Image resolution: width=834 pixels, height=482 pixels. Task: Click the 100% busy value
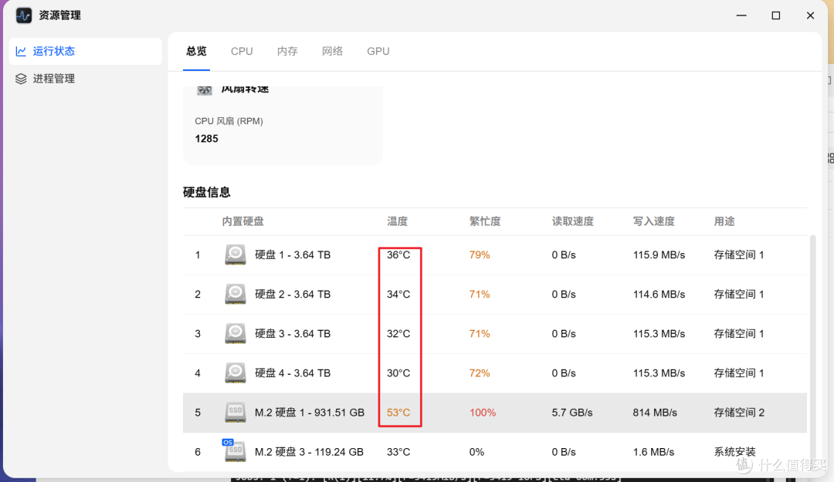pos(483,413)
